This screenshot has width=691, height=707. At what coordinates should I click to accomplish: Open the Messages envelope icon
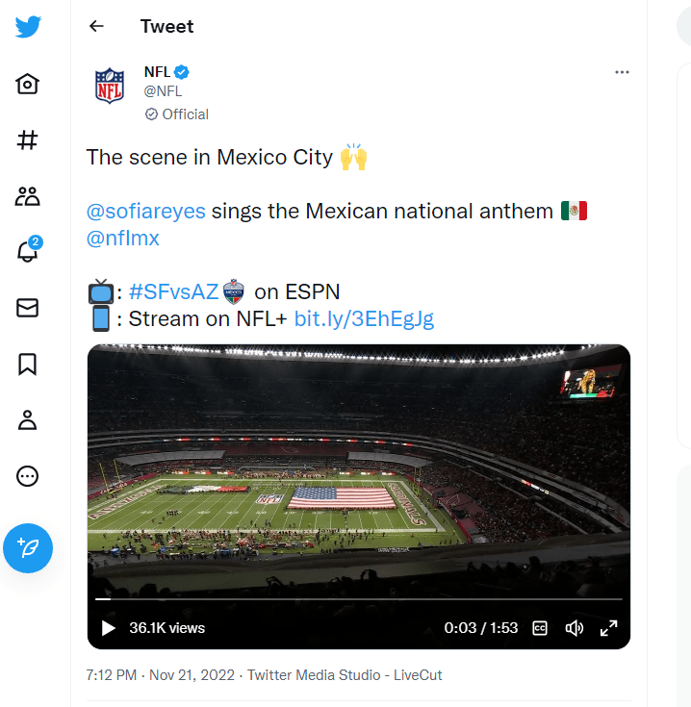pyautogui.click(x=28, y=308)
